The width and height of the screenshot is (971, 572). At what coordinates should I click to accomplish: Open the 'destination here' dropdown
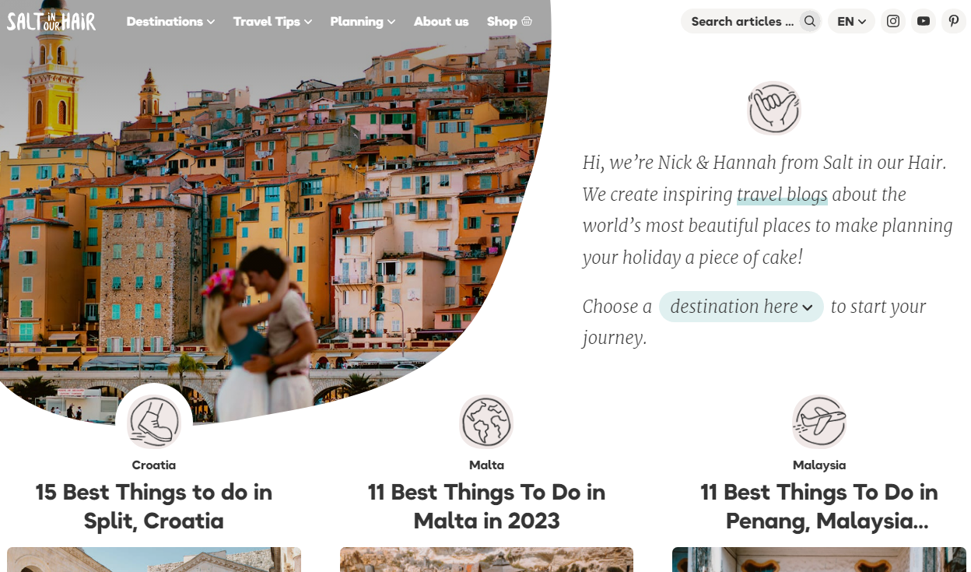(741, 307)
